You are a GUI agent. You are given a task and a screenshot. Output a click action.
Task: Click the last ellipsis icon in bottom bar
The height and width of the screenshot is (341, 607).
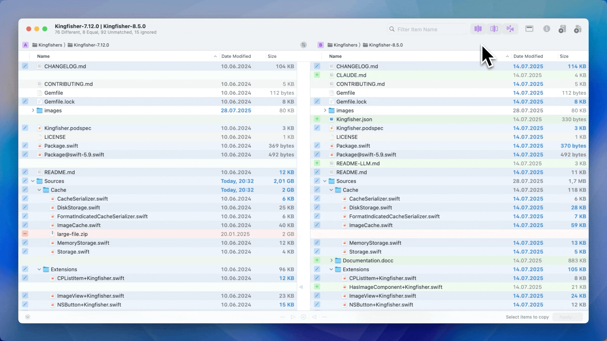point(324,317)
